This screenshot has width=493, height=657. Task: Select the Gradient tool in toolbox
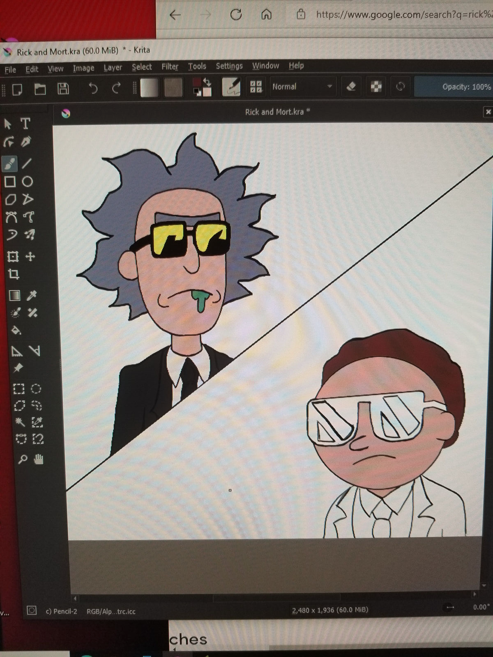click(x=14, y=296)
